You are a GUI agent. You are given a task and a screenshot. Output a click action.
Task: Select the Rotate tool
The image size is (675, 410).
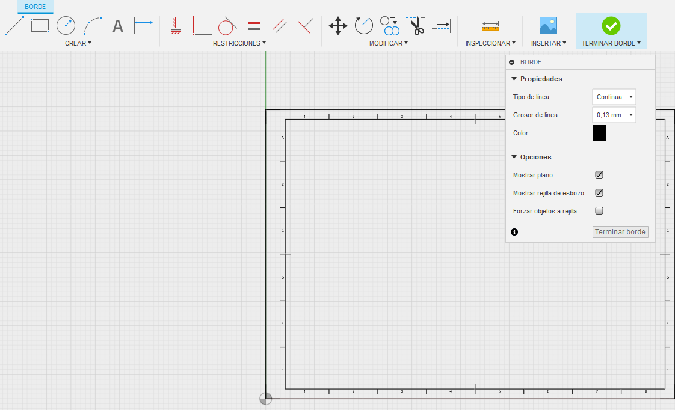[364, 26]
